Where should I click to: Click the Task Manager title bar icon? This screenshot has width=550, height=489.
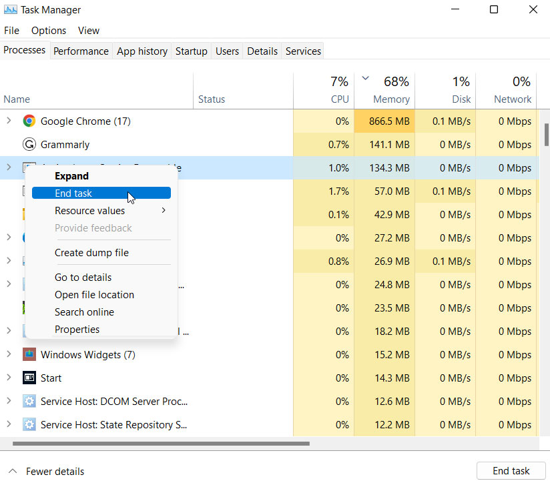pos(10,9)
